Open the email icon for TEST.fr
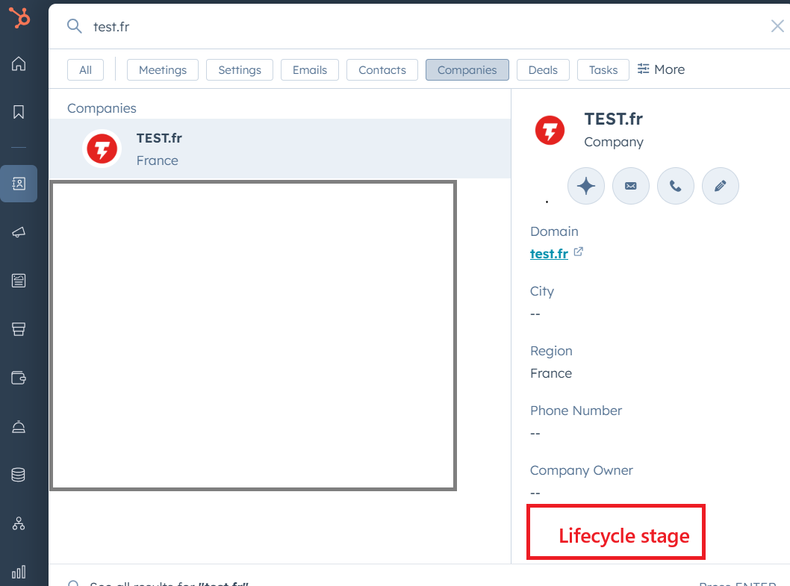790x586 pixels. point(630,186)
